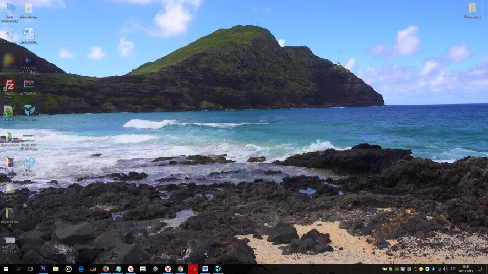Launch Google Chrome from the taskbar
The image size is (488, 274).
point(180,269)
